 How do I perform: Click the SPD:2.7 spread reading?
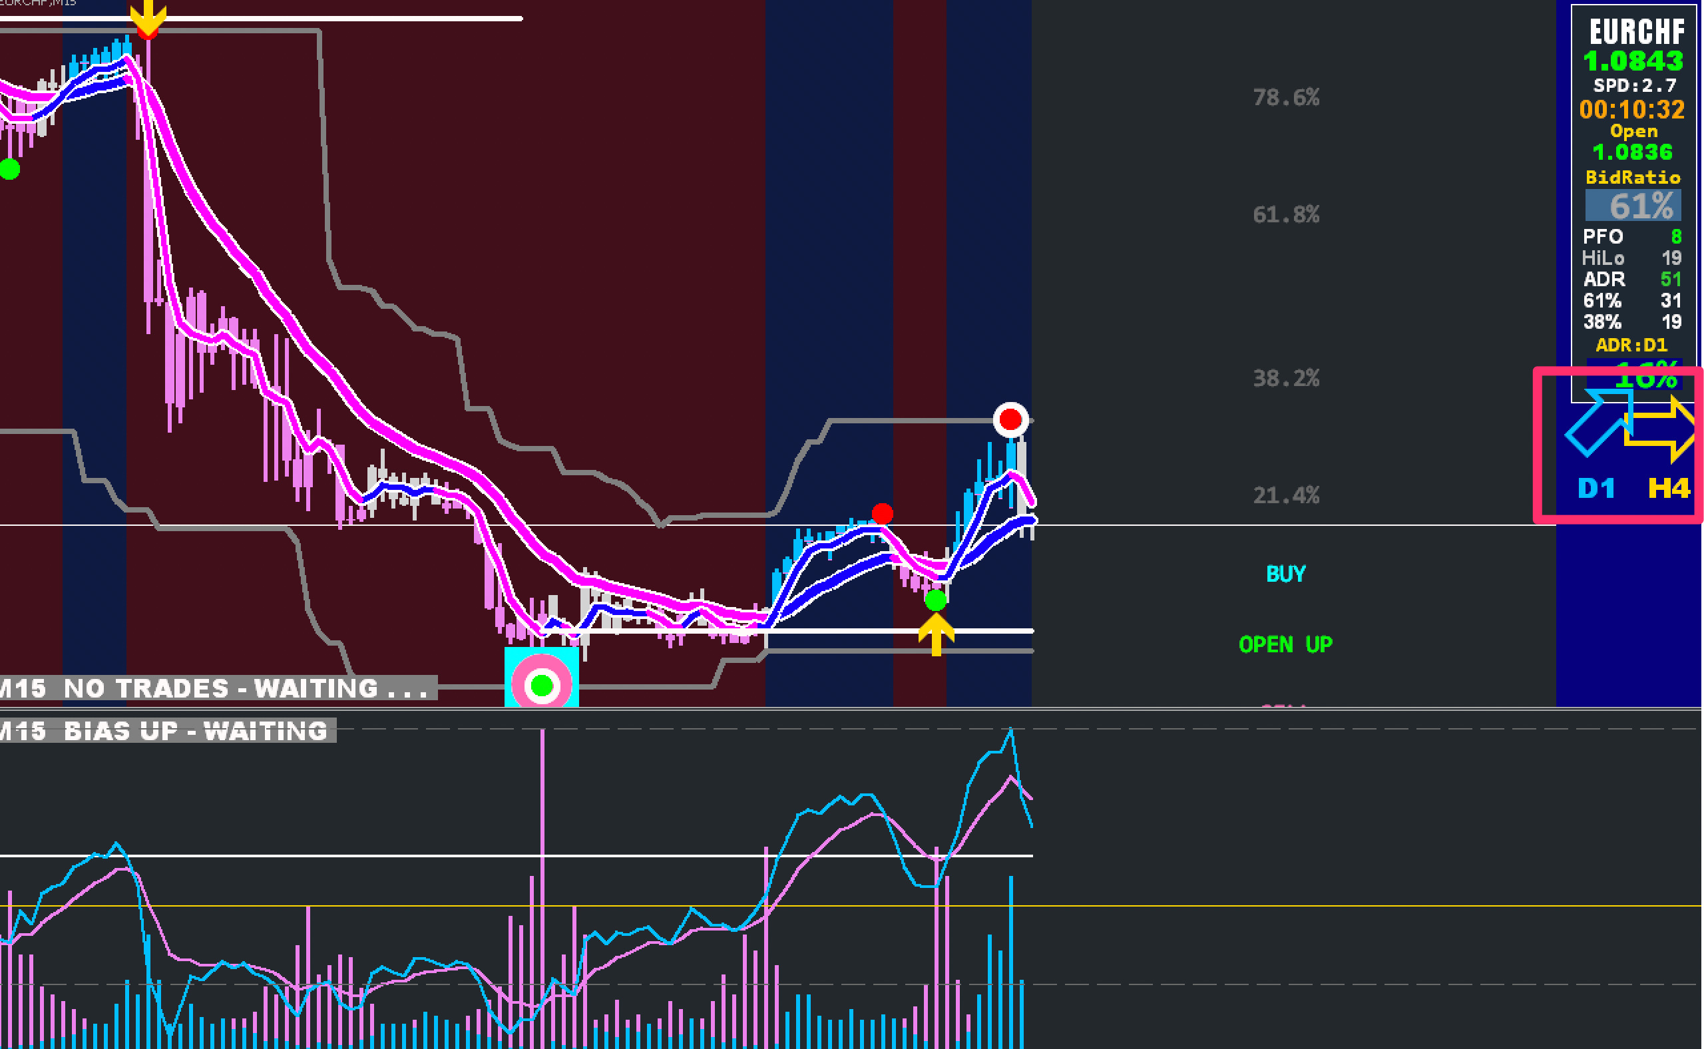coord(1635,85)
